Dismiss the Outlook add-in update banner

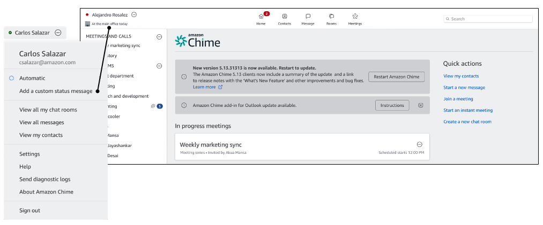pos(421,105)
